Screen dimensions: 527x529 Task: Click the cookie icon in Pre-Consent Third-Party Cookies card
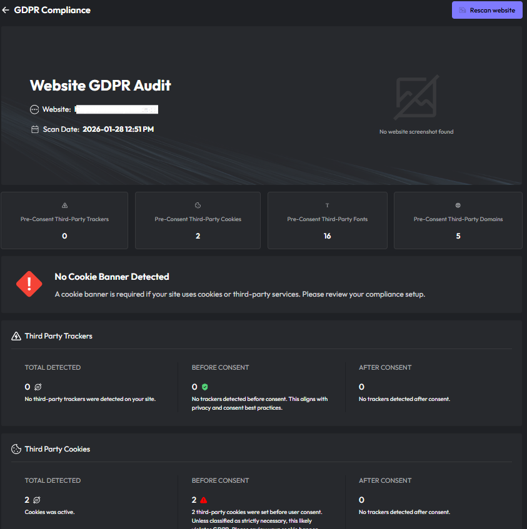click(198, 205)
